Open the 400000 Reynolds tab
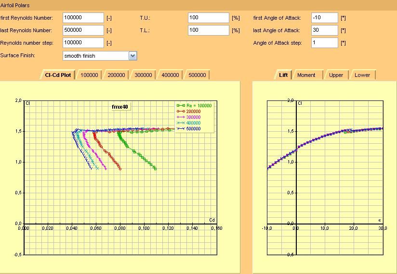The height and width of the screenshot is (274, 397). (170, 75)
